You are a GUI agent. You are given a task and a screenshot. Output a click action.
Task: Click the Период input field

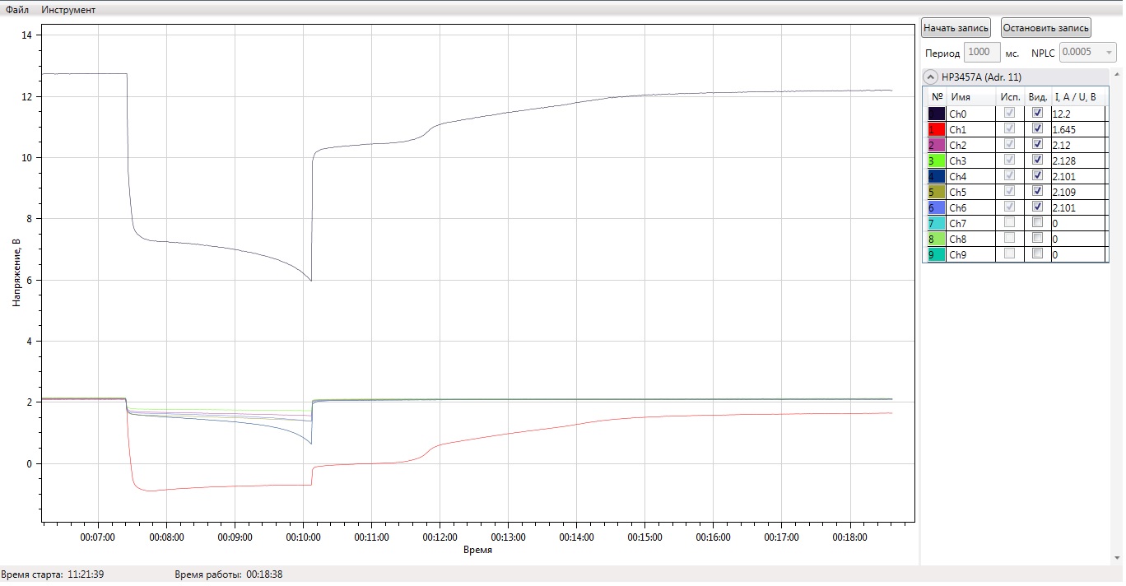tap(982, 52)
